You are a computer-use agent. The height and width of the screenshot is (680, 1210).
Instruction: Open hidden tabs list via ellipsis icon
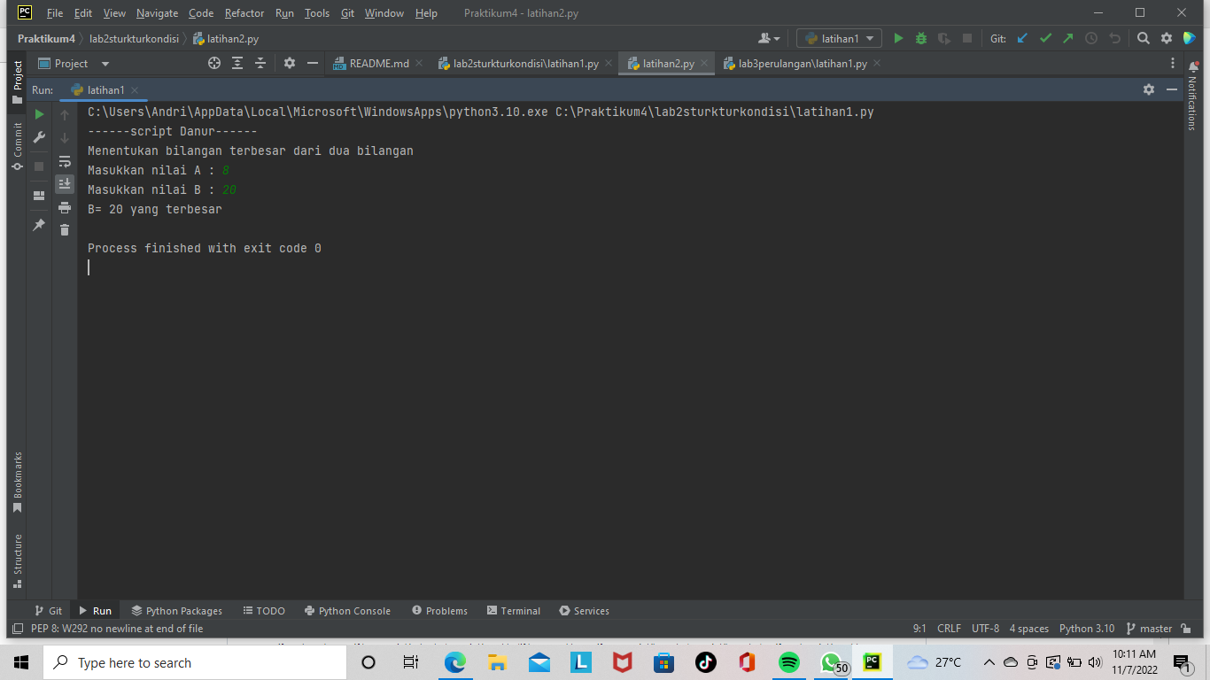(1172, 63)
